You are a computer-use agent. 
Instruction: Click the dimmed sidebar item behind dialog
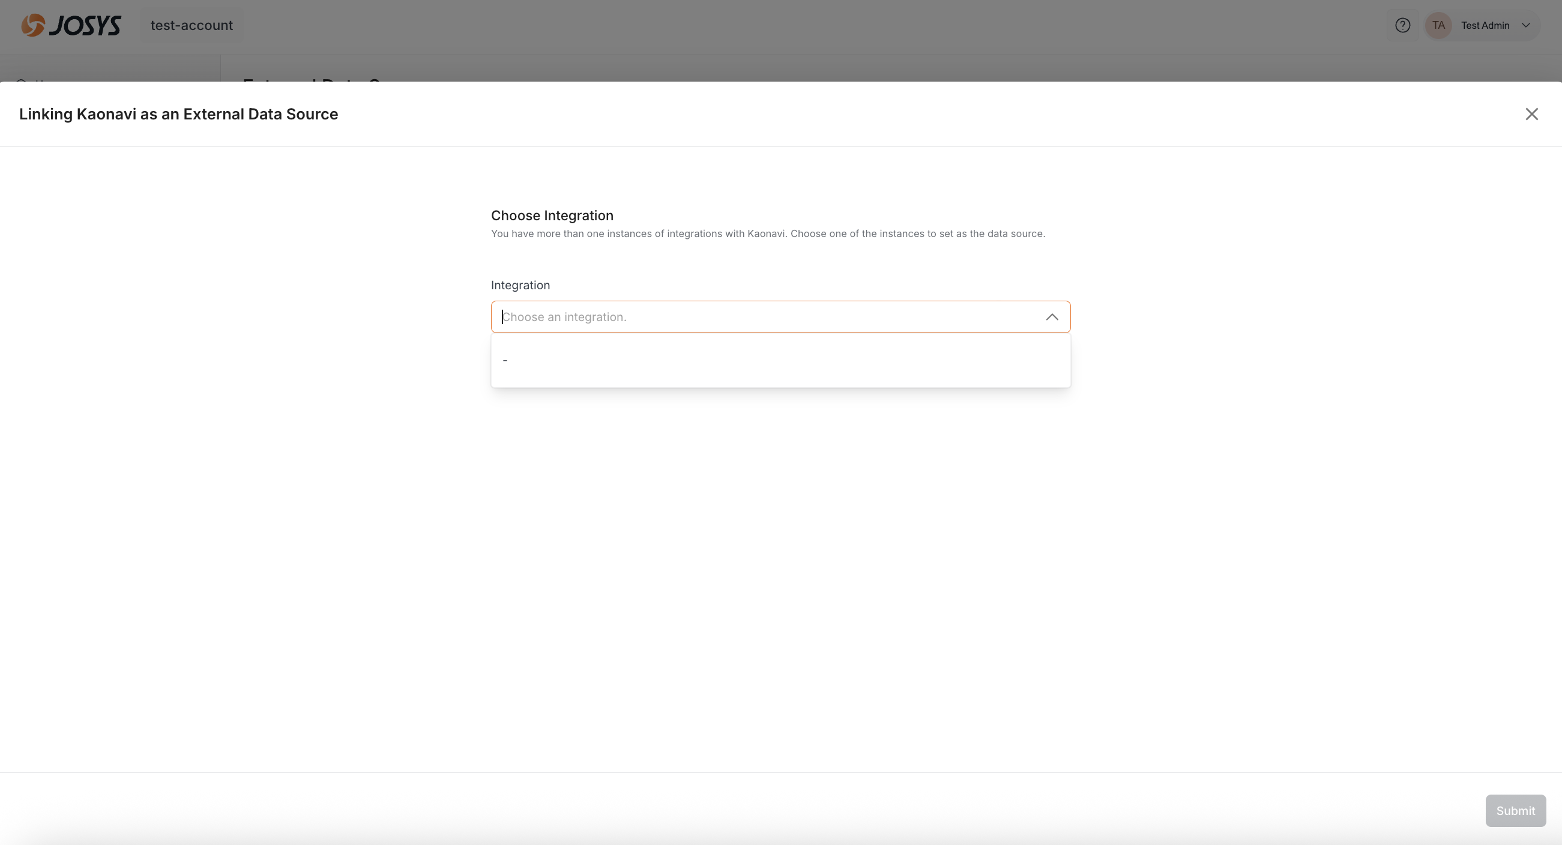coord(34,79)
